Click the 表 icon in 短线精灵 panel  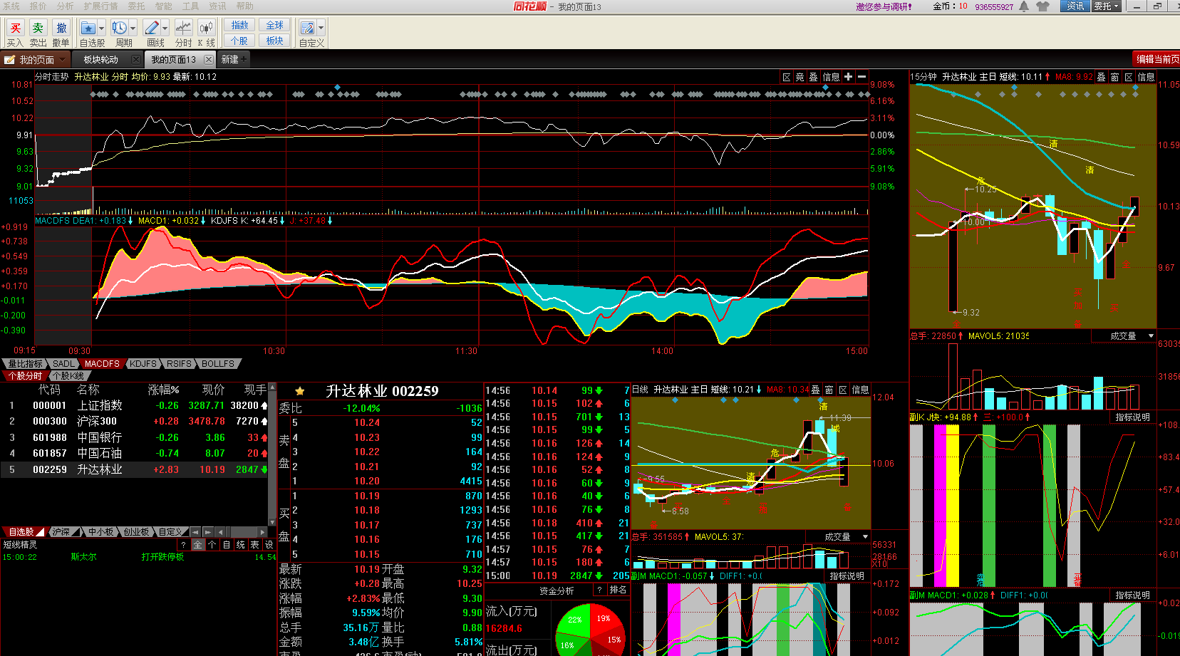(254, 544)
